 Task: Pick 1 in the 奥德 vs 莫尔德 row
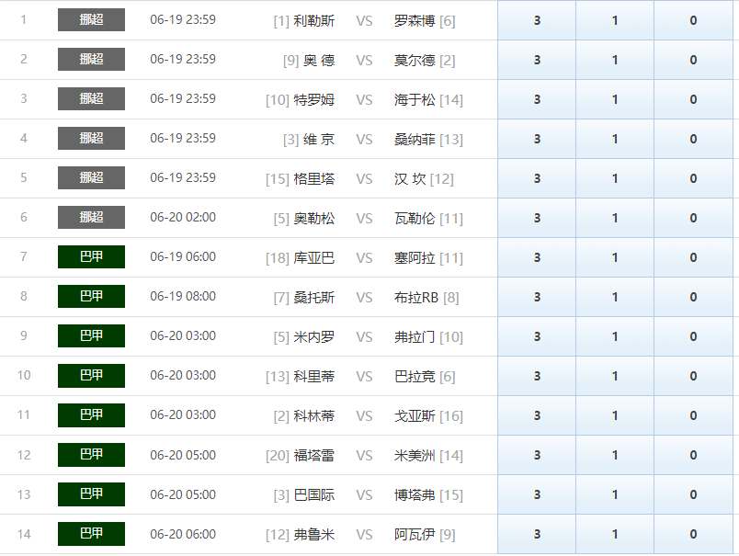coord(615,60)
